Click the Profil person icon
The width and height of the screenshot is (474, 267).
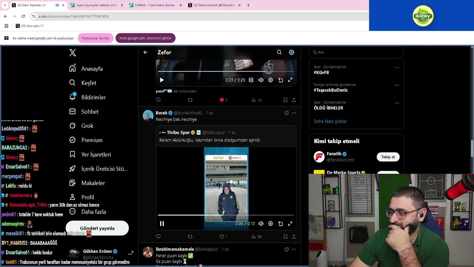click(73, 197)
